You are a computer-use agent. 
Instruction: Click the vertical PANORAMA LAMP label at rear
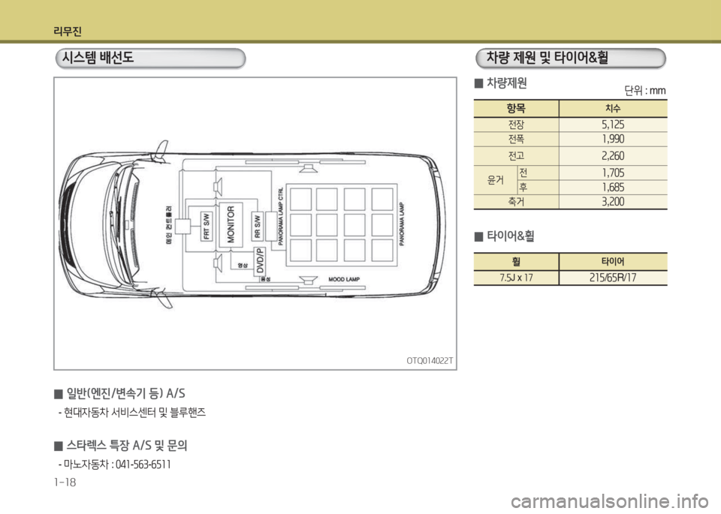tap(403, 224)
